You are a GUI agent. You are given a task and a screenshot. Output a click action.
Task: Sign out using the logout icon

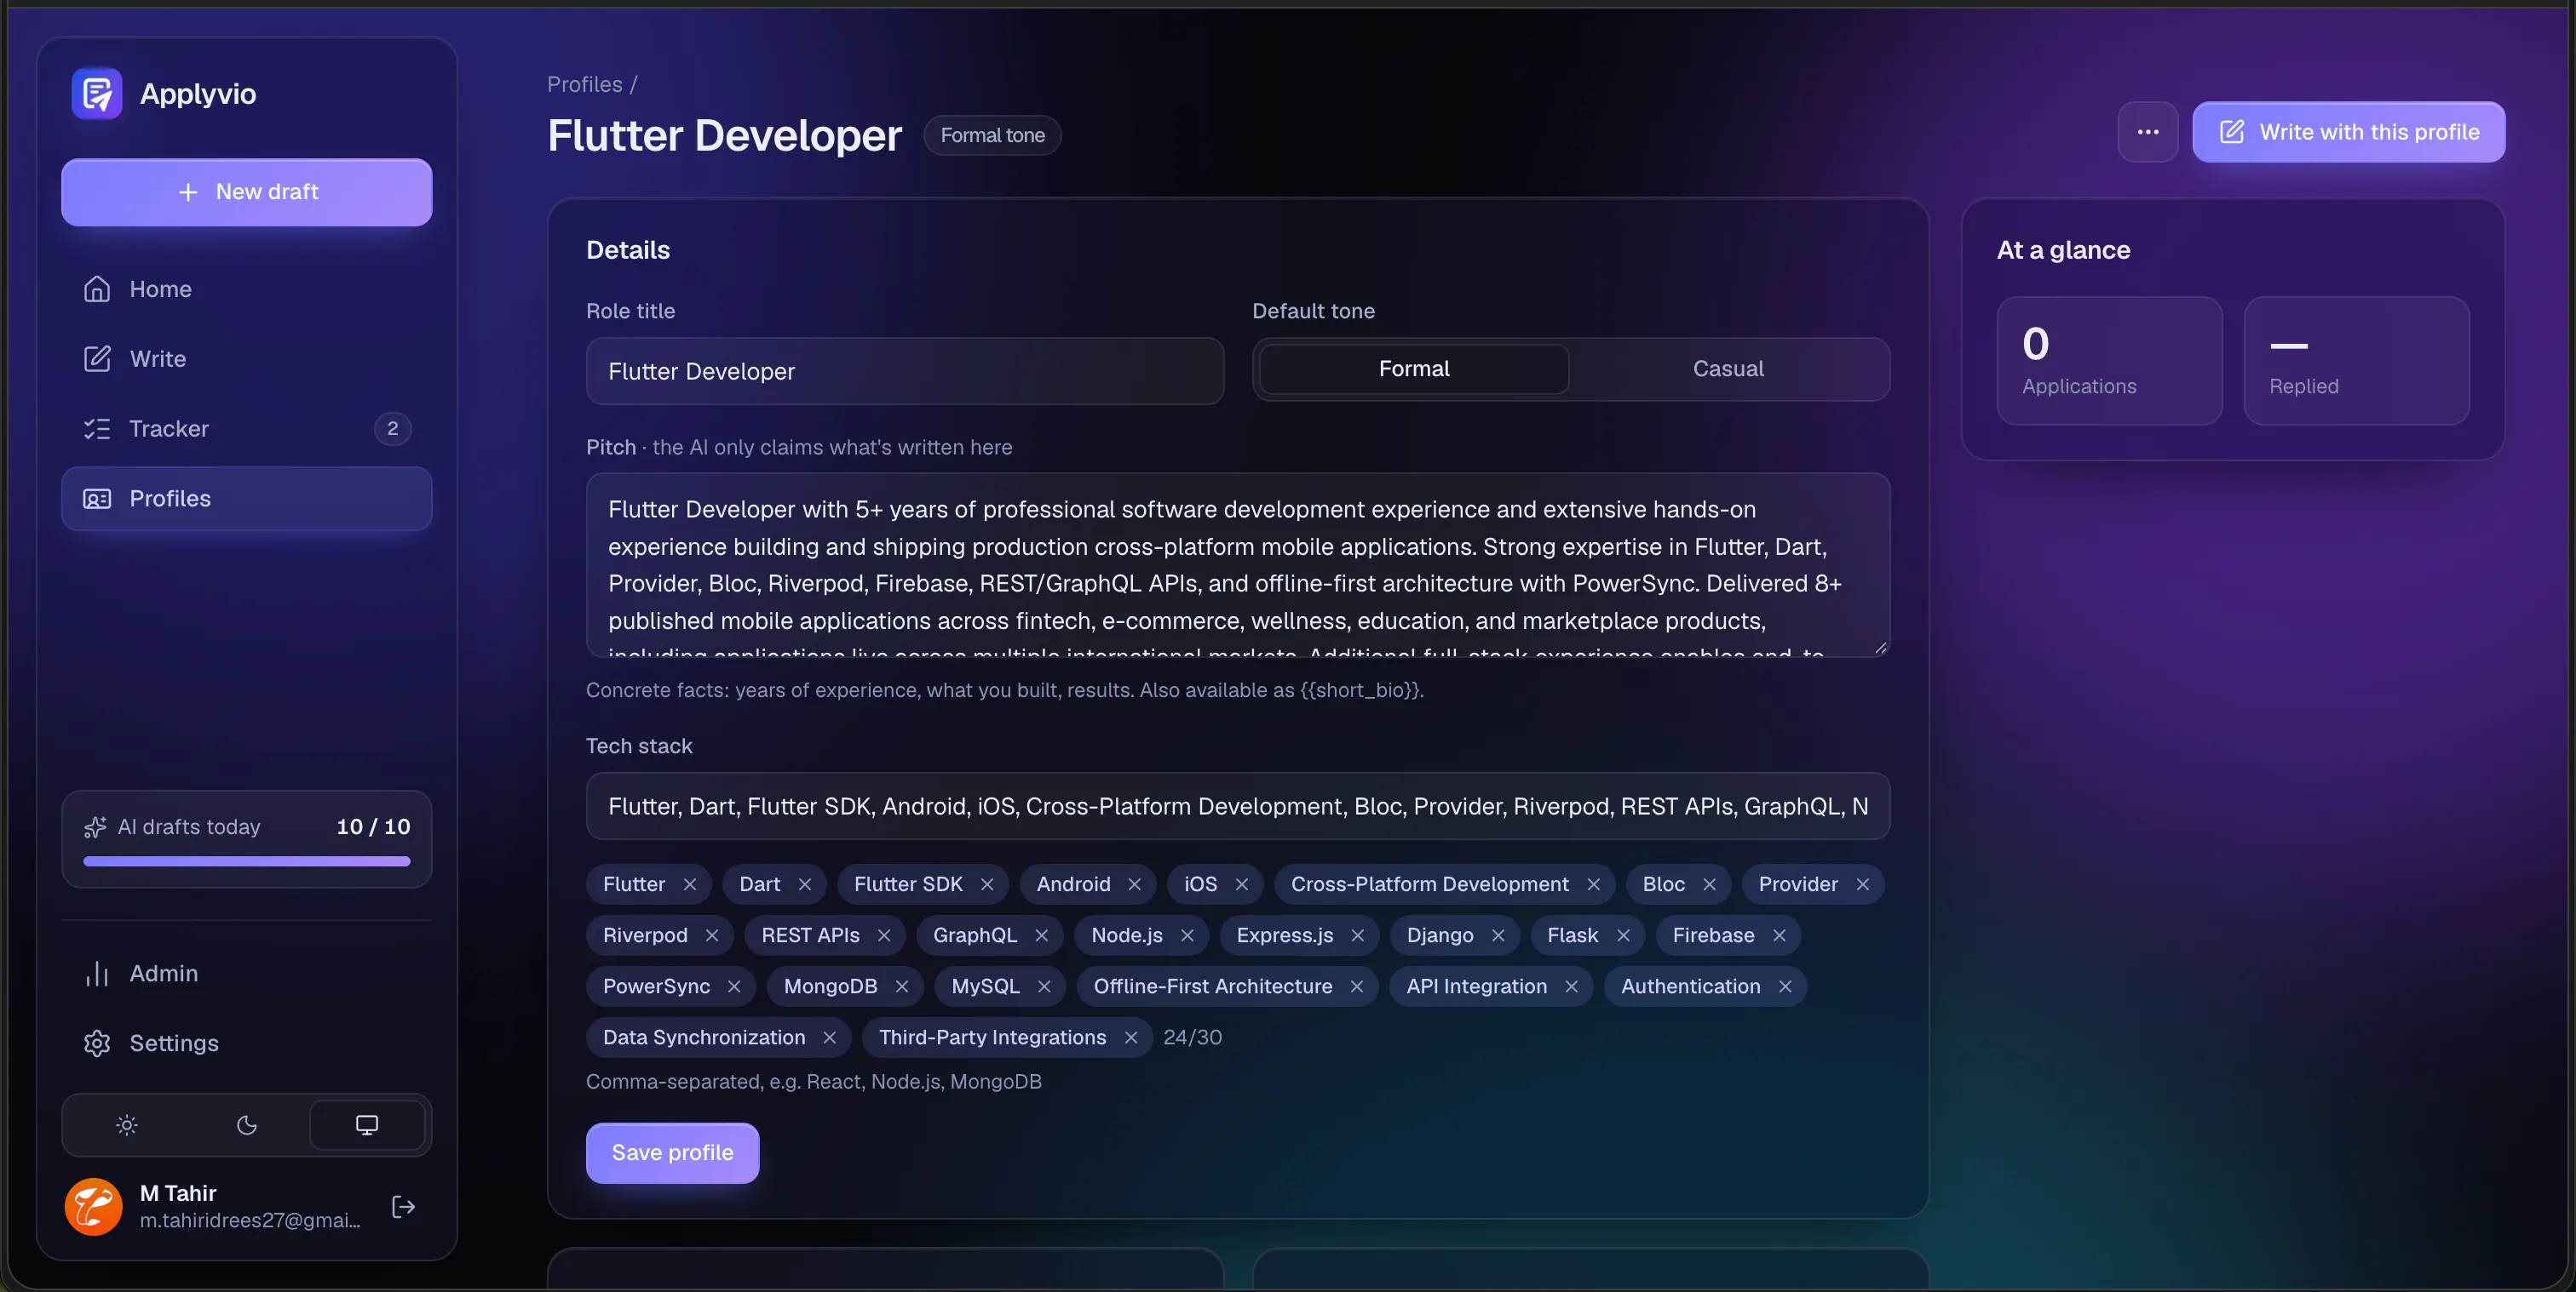403,1207
